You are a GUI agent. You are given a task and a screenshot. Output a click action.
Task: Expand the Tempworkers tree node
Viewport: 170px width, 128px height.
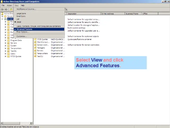[5, 48]
